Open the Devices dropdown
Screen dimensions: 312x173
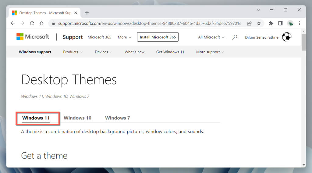pos(103,52)
